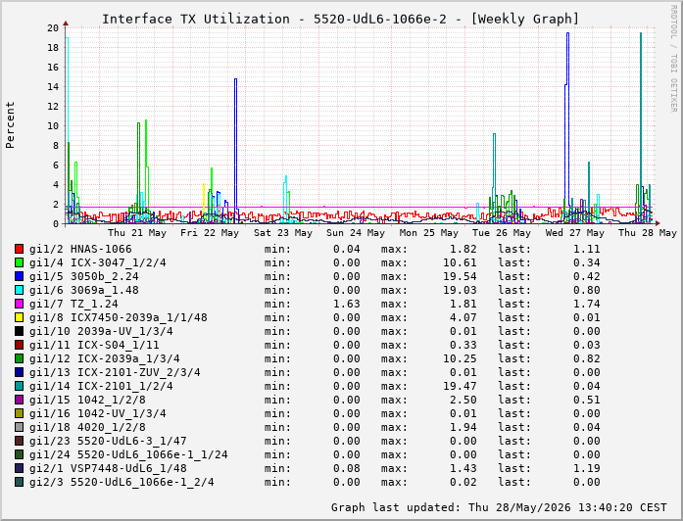683x521 pixels.
Task: Click the max value 19.54 for gi1/5
Action: pyautogui.click(x=460, y=276)
